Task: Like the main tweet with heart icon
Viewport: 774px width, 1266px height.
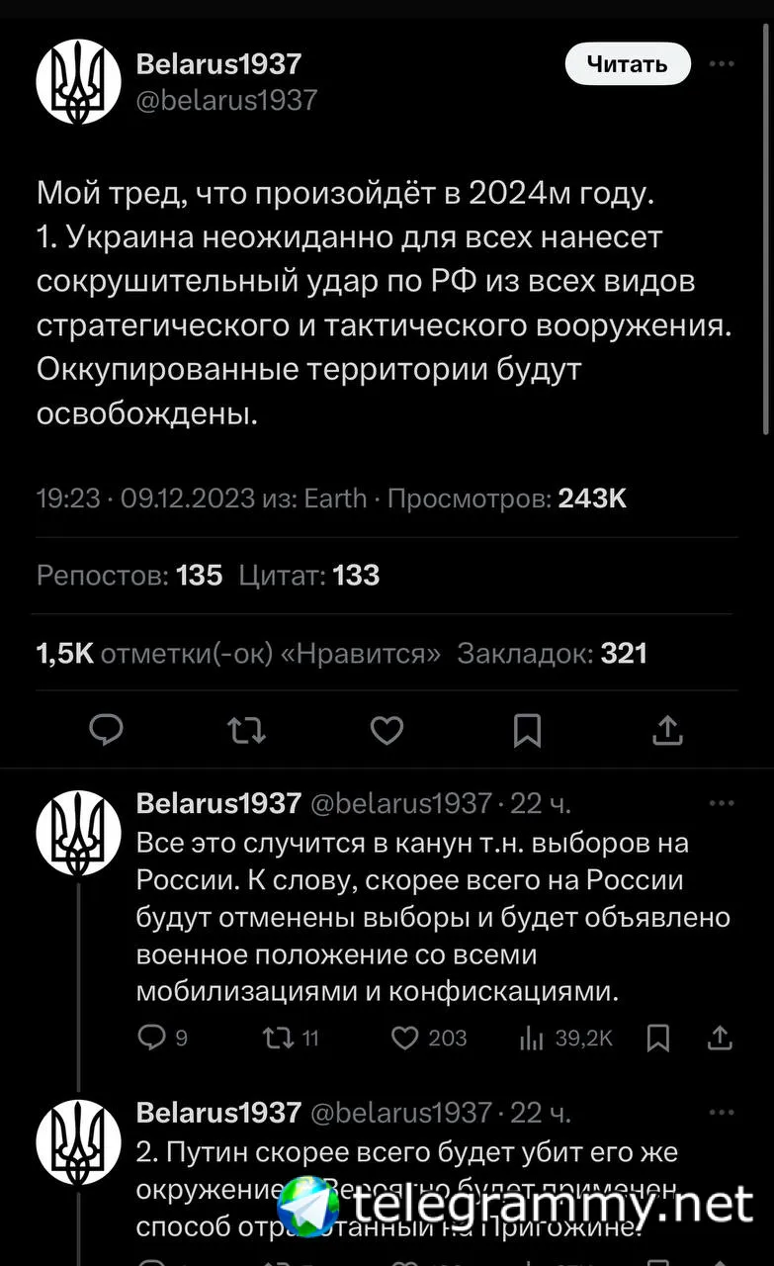Action: point(387,731)
